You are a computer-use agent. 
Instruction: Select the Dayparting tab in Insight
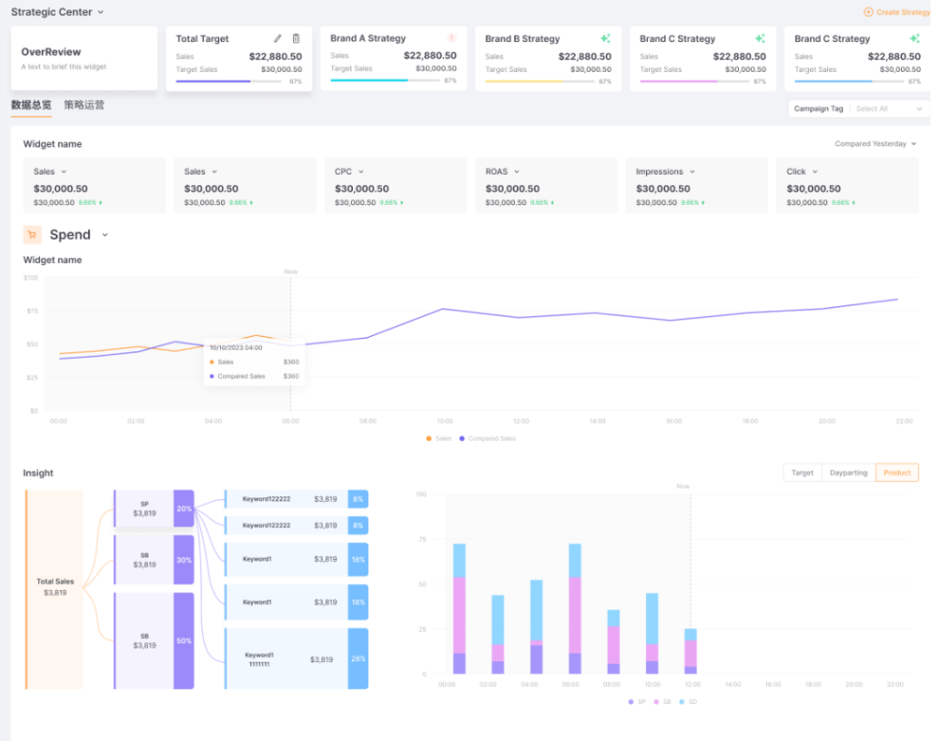[848, 472]
